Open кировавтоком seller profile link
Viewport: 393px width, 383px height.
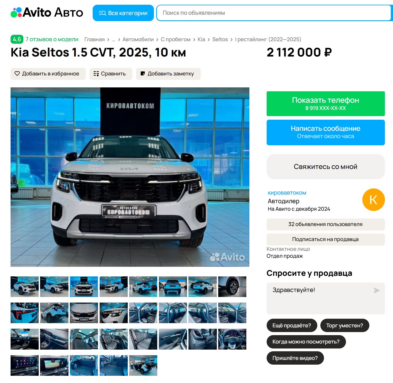pyautogui.click(x=287, y=193)
